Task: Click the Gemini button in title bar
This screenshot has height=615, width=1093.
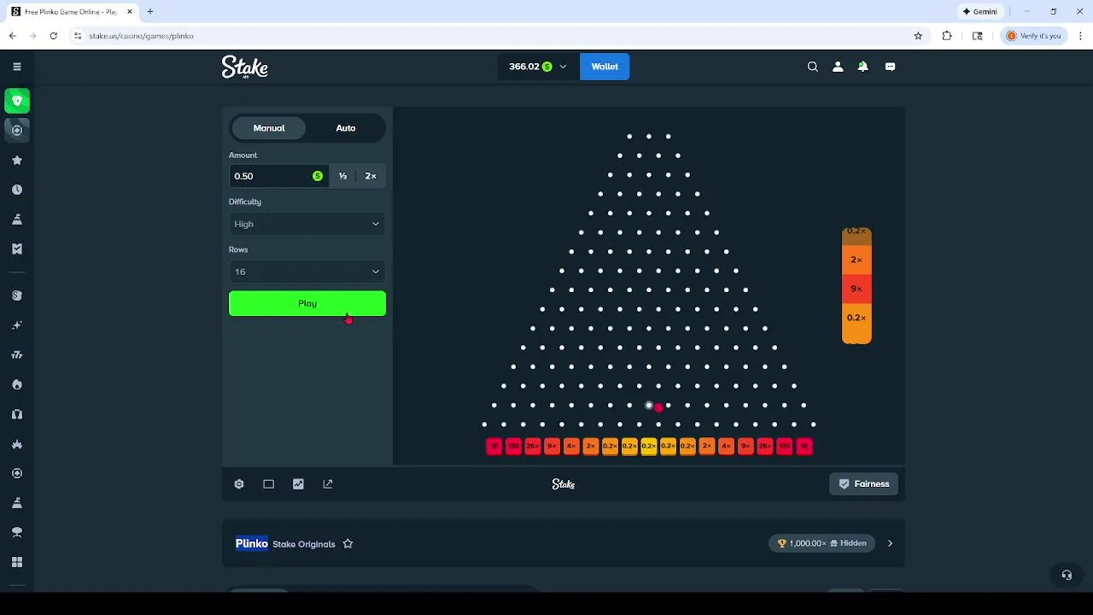Action: [979, 12]
